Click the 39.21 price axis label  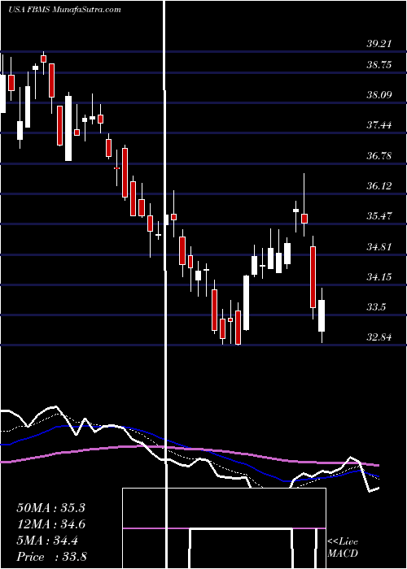pyautogui.click(x=379, y=44)
